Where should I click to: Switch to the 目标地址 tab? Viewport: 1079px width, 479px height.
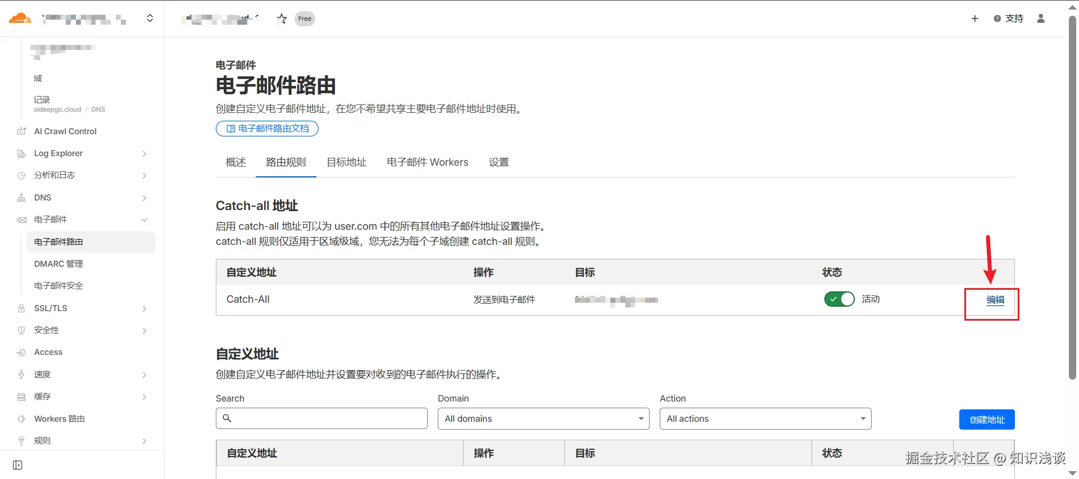[x=347, y=162]
